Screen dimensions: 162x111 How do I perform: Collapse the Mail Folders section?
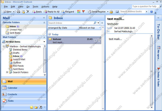[44, 37]
